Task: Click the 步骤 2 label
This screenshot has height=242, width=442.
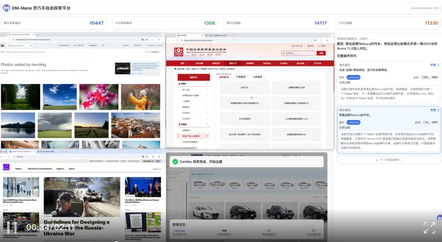Action: pyautogui.click(x=435, y=110)
